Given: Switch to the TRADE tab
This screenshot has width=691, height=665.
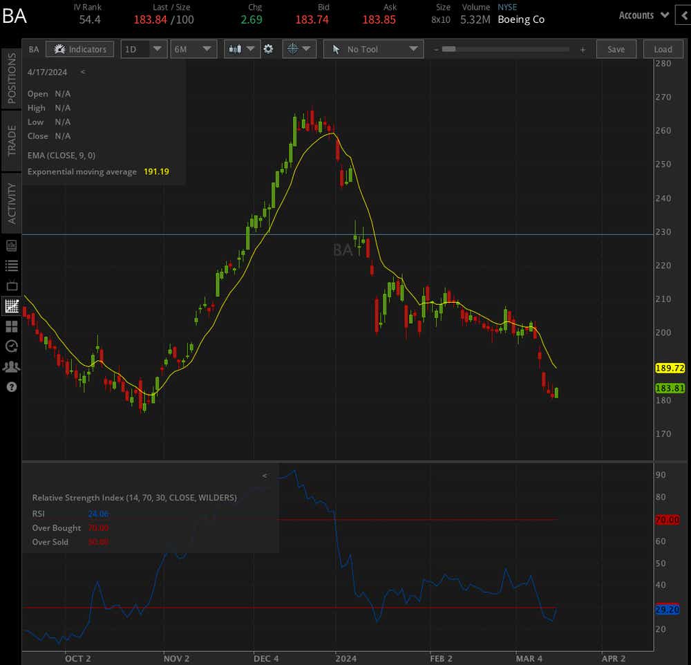Looking at the screenshot, I should tap(12, 140).
